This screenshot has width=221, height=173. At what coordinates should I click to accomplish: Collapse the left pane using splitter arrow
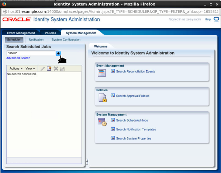coord(87,161)
